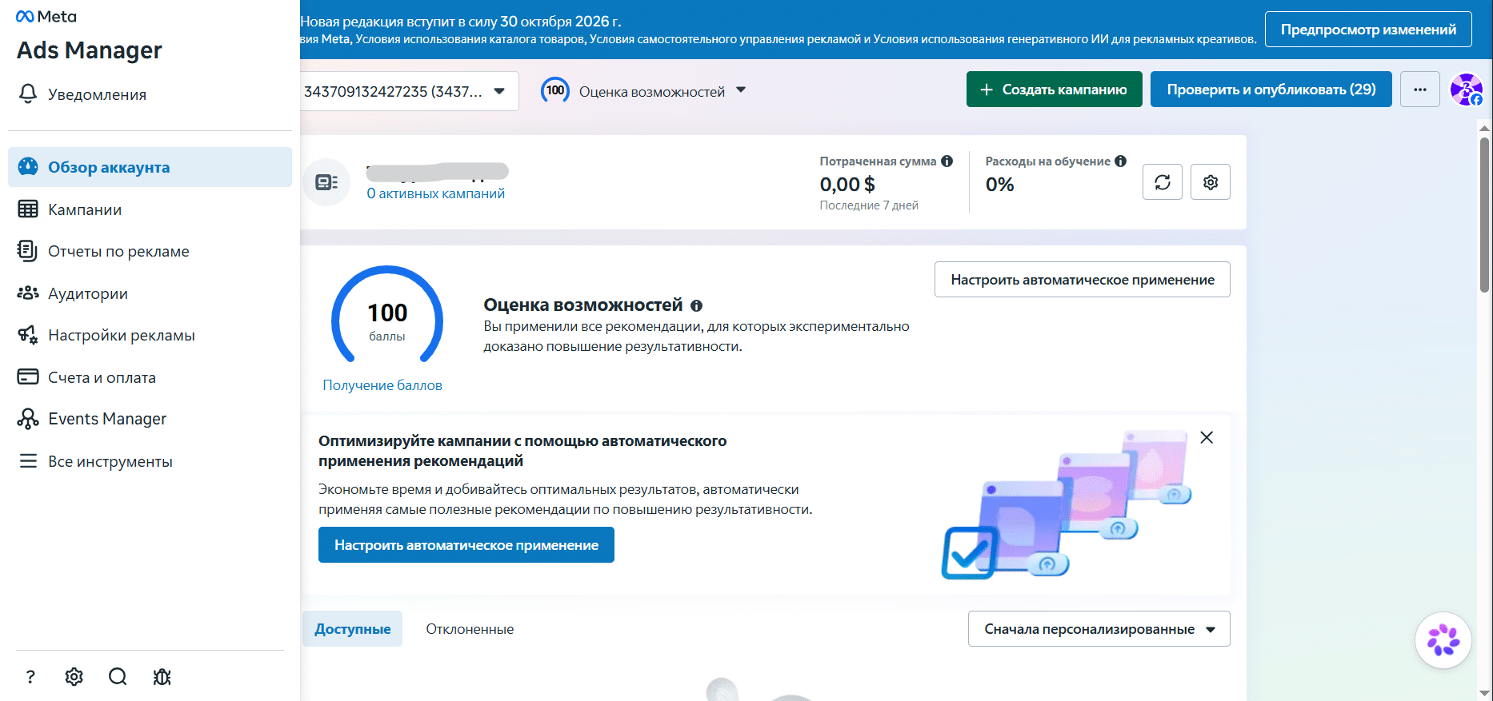
Task: Report a problem with bug icon
Action: tap(162, 677)
